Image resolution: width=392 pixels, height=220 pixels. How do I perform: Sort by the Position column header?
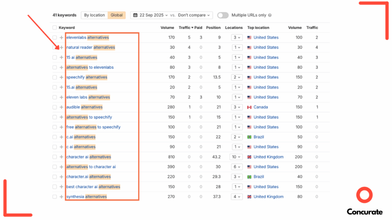[213, 27]
